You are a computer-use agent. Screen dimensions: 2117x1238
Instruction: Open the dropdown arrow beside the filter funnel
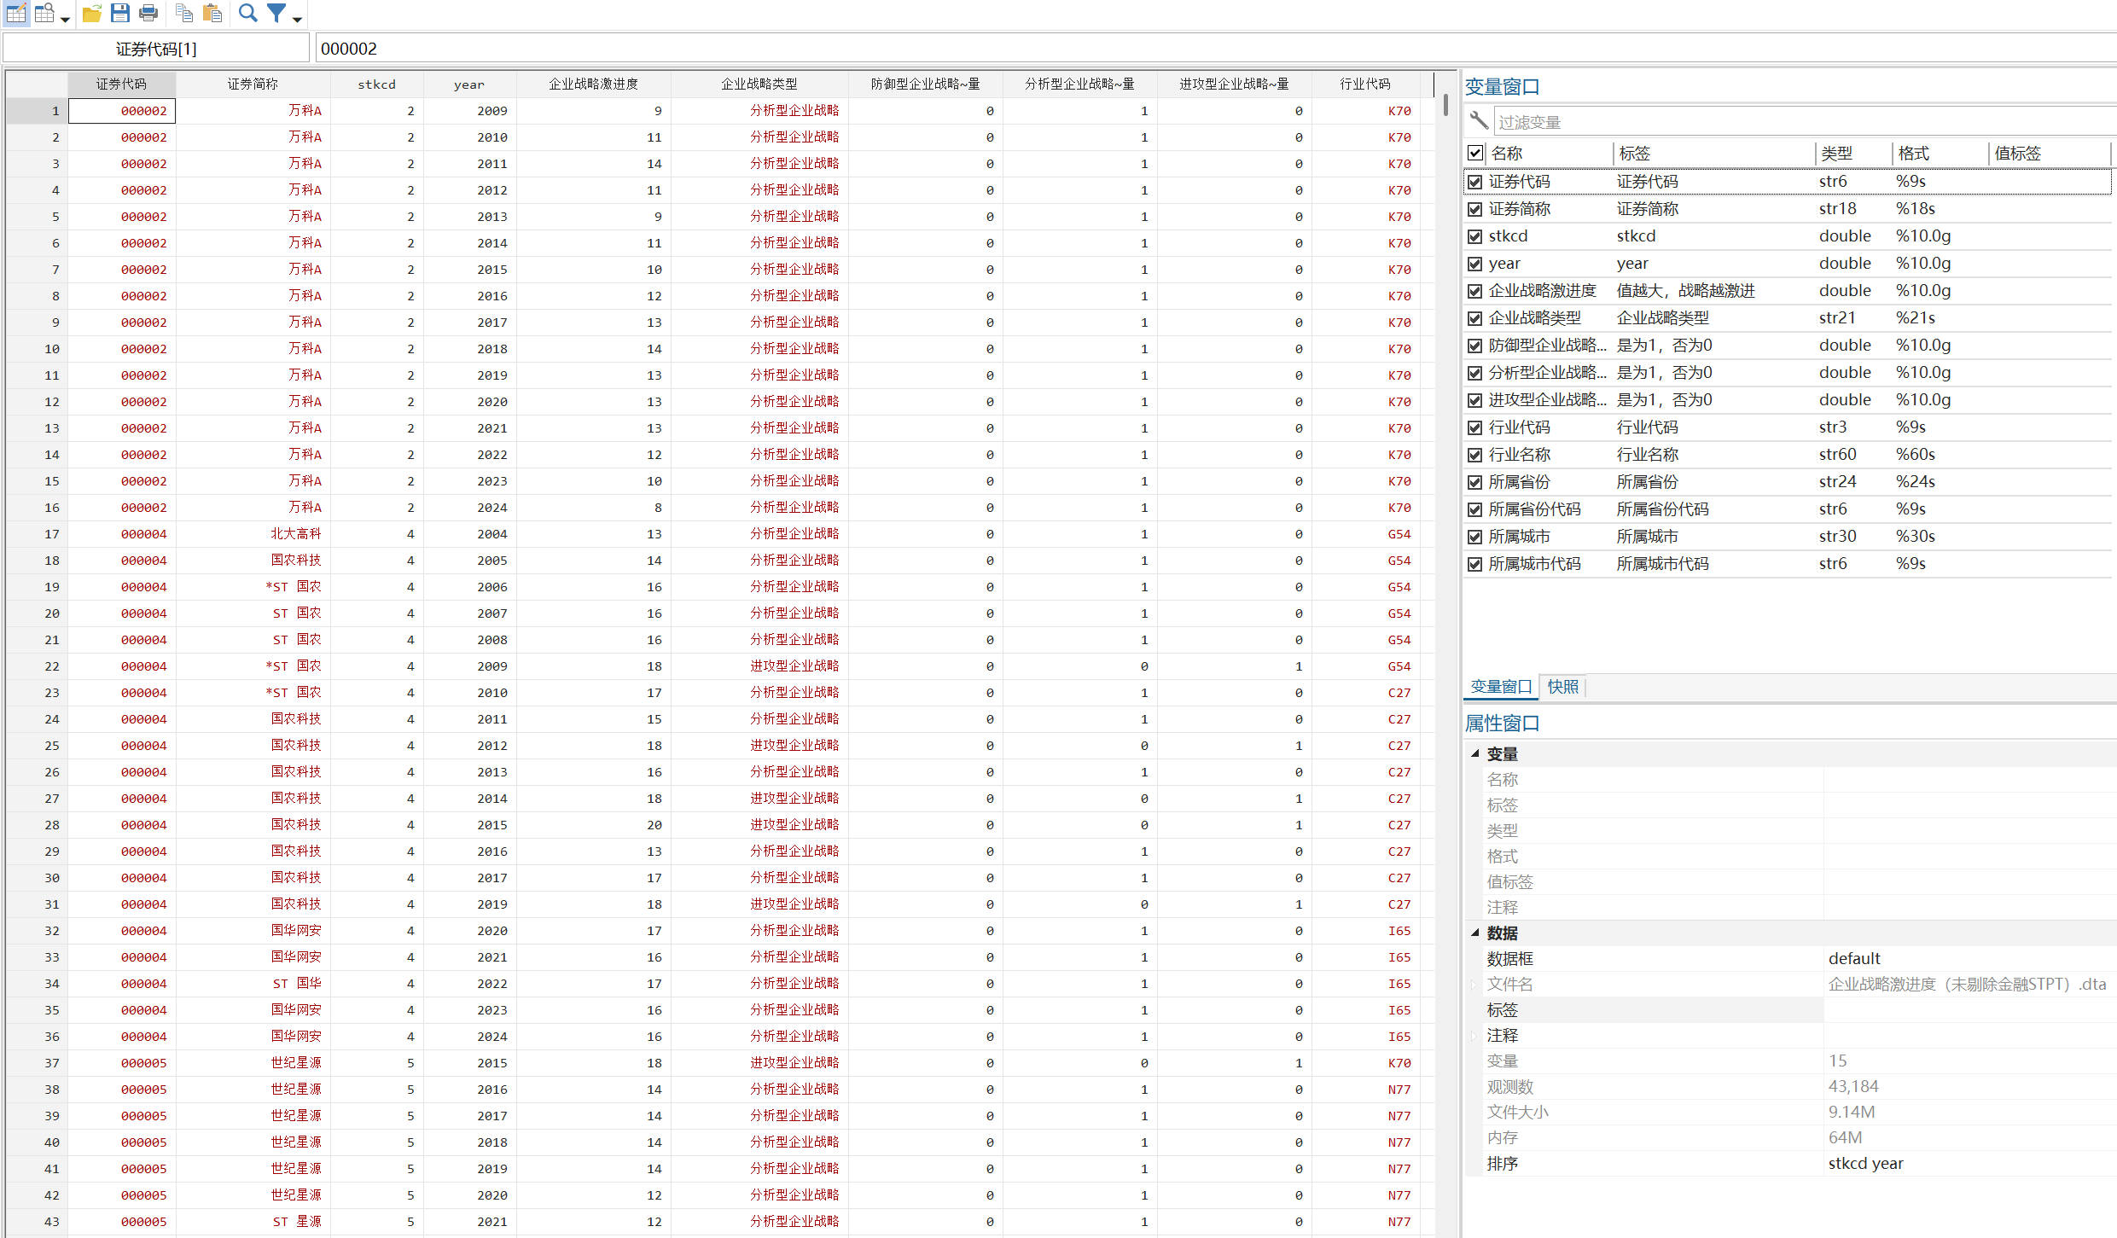[x=297, y=18]
